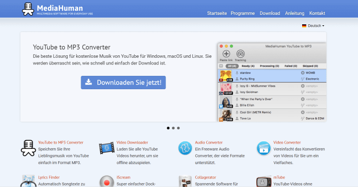Click the Tracking binoculars icon
This screenshot has height=187, width=358.
241,54
